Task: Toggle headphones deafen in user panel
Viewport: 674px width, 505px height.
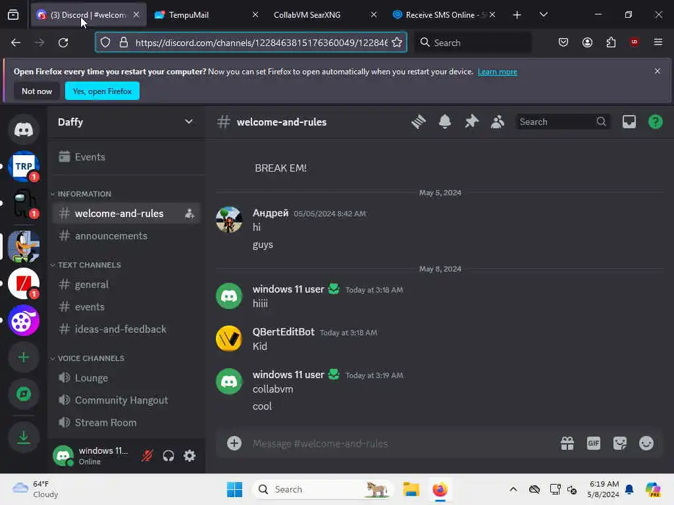Action: coord(168,456)
